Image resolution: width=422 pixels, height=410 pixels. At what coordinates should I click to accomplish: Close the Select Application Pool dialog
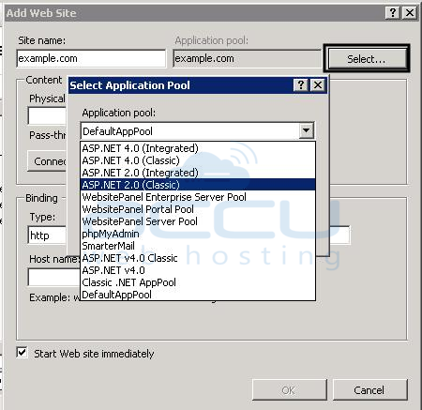click(x=318, y=85)
